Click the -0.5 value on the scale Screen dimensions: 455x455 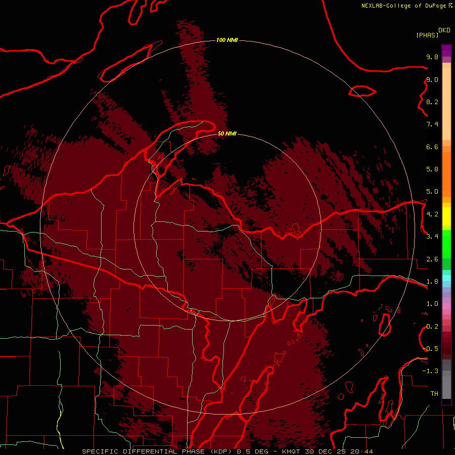pyautogui.click(x=430, y=349)
